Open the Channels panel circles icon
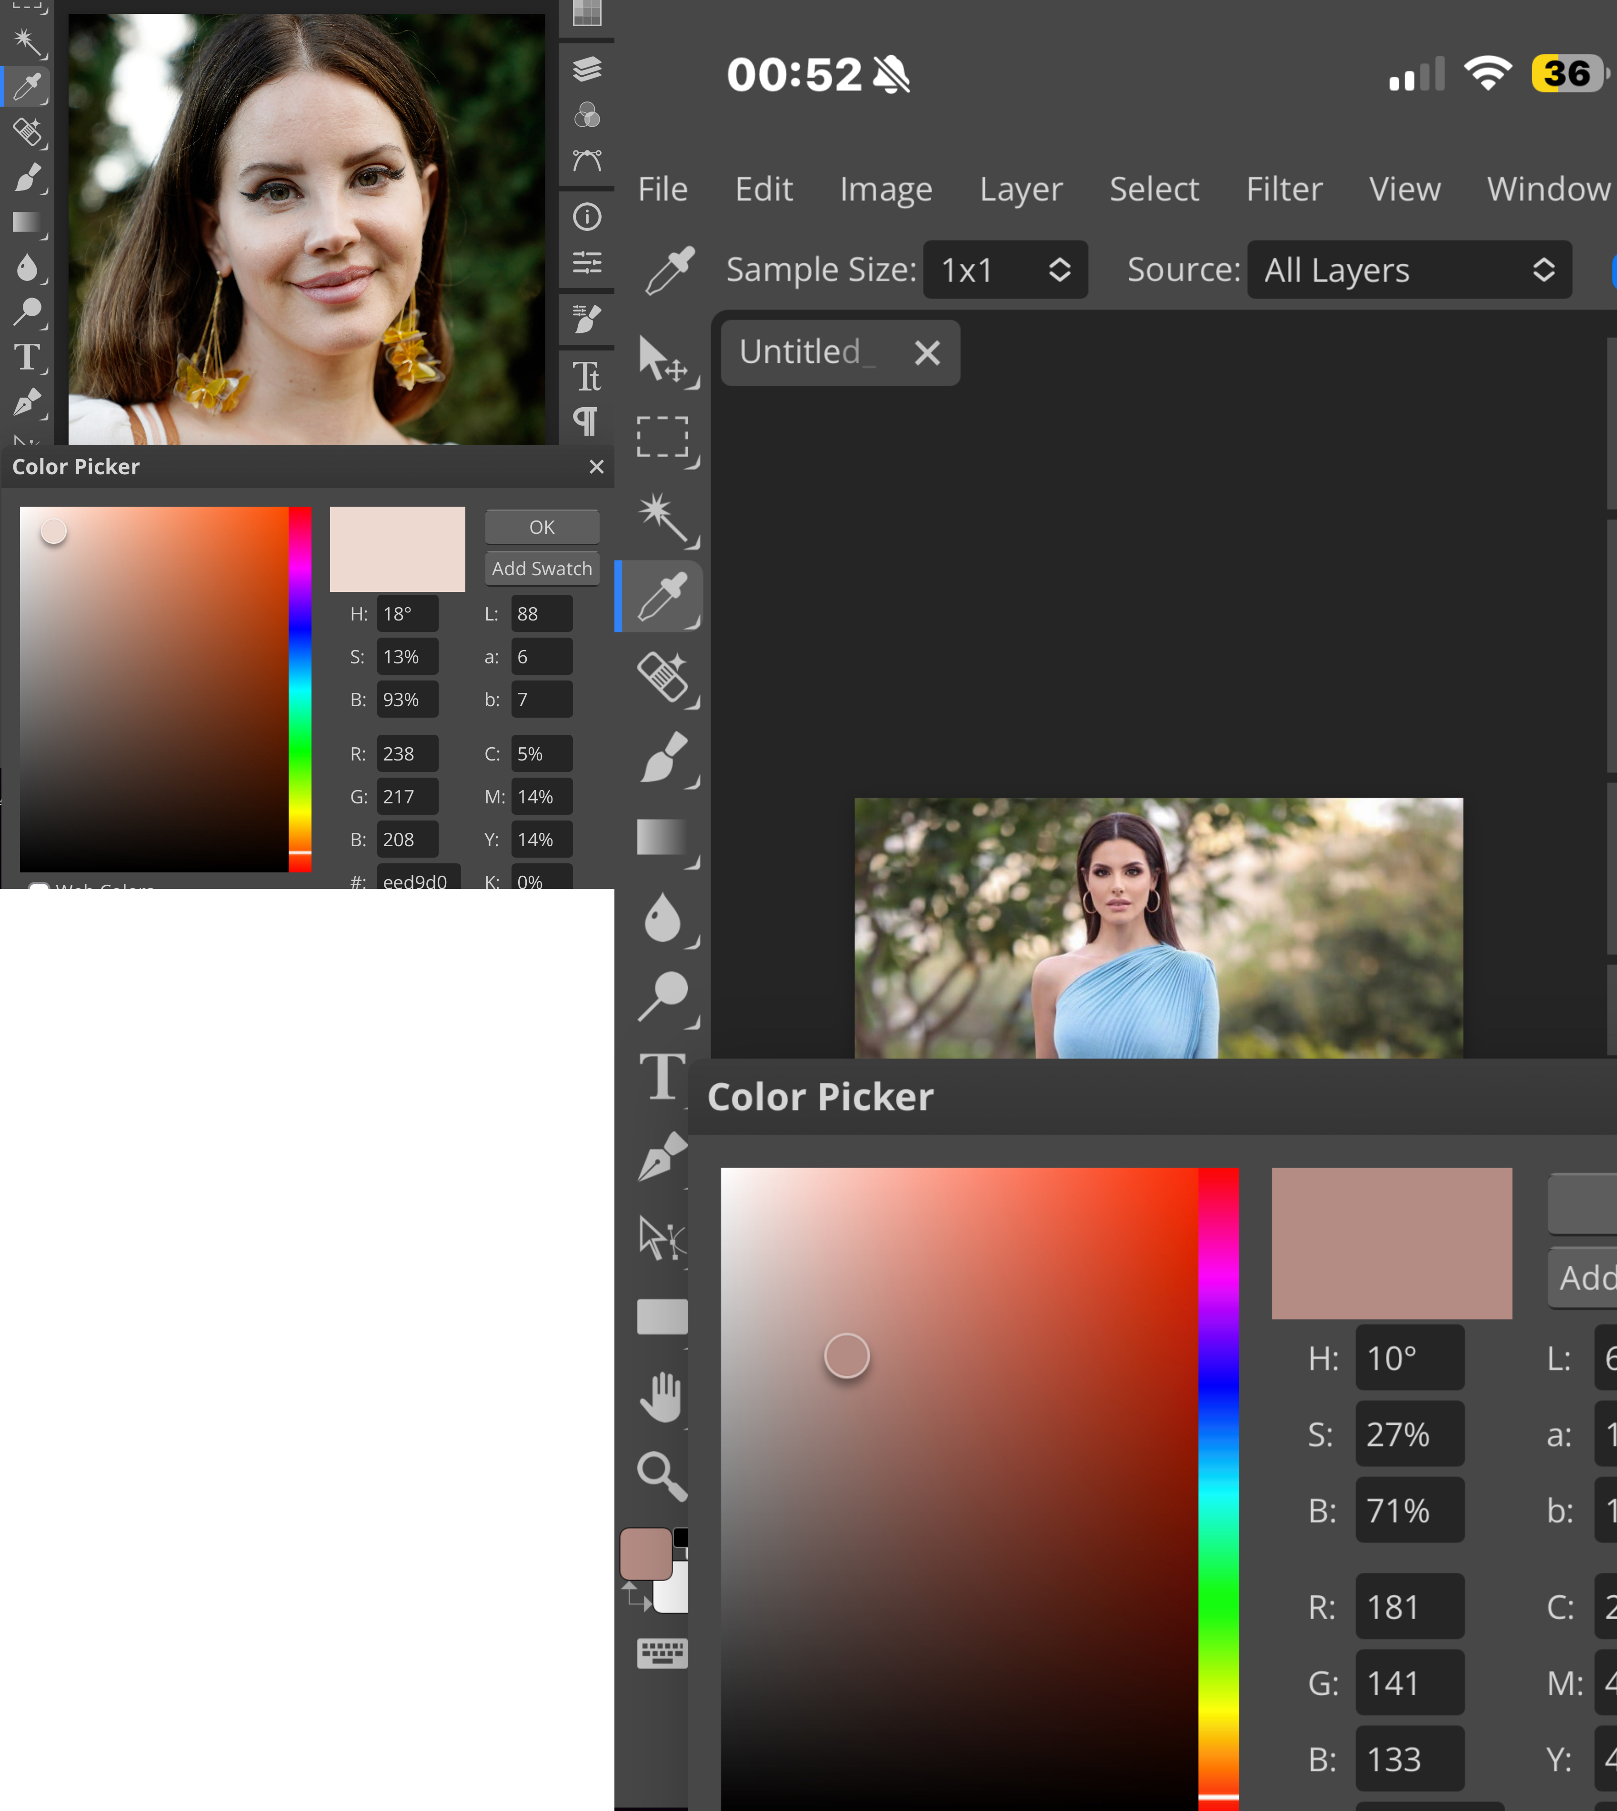The width and height of the screenshot is (1617, 1811). [586, 115]
